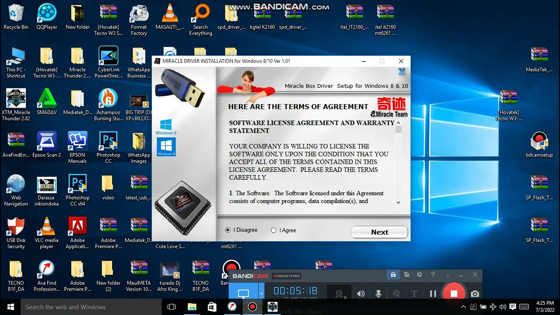
Task: Take a Bandicam screenshot with camera icon
Action: (x=475, y=294)
